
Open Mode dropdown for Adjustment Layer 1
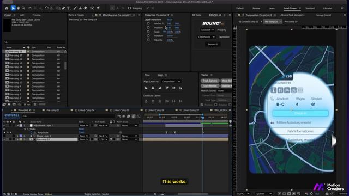click(x=85, y=126)
